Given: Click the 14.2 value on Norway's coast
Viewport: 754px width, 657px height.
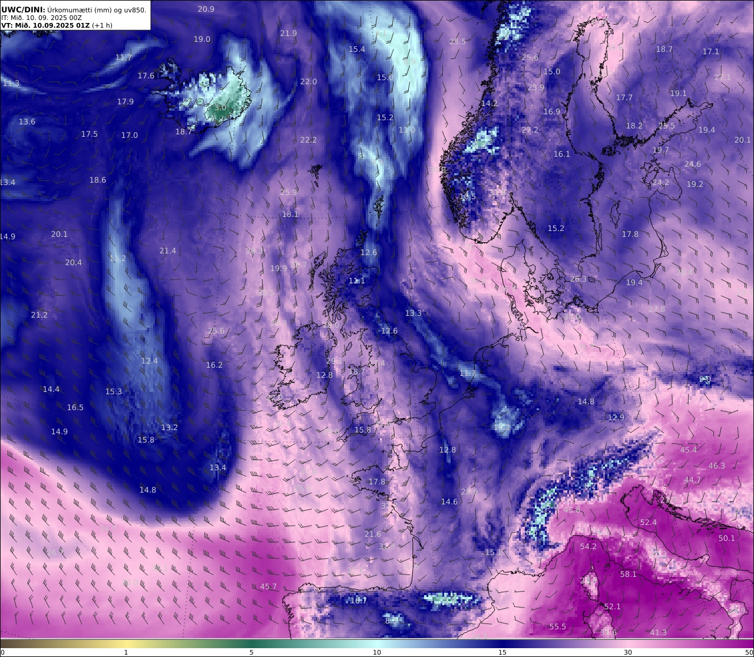Looking at the screenshot, I should tap(490, 103).
